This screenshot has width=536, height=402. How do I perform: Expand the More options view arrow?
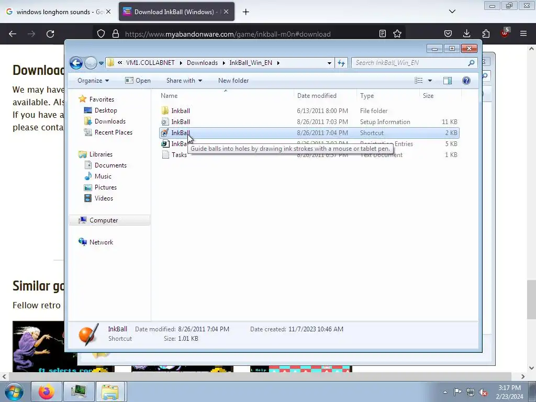click(430, 81)
